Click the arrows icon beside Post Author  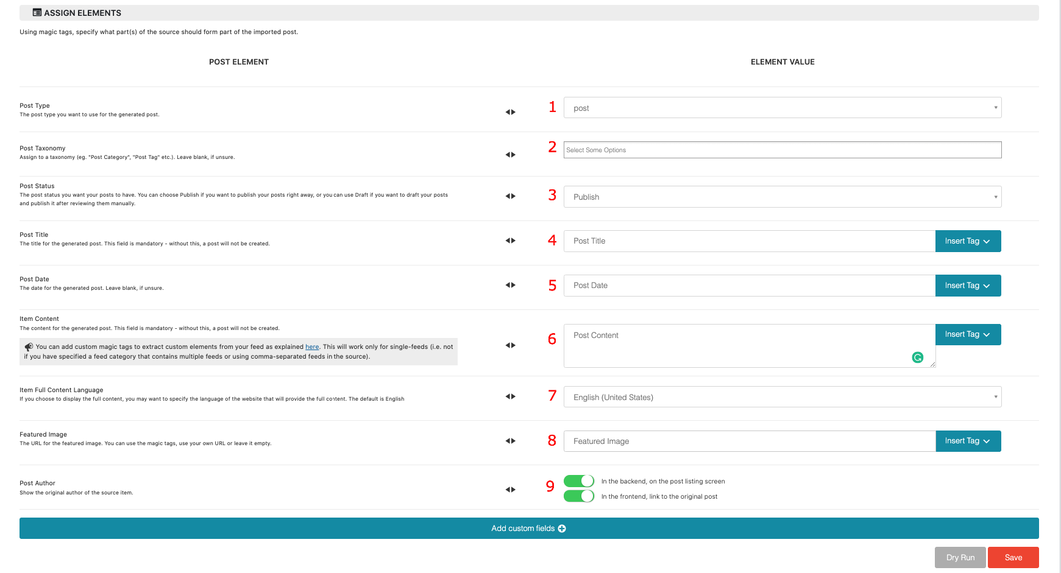511,489
